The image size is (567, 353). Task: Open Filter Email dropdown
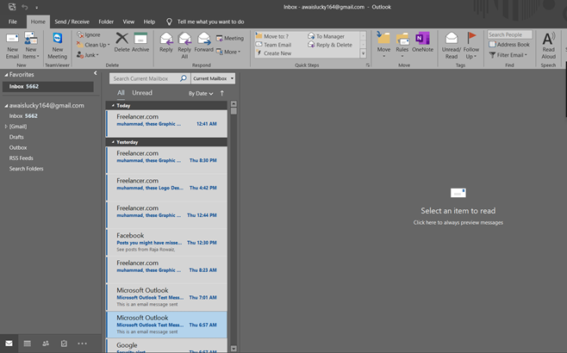[508, 55]
